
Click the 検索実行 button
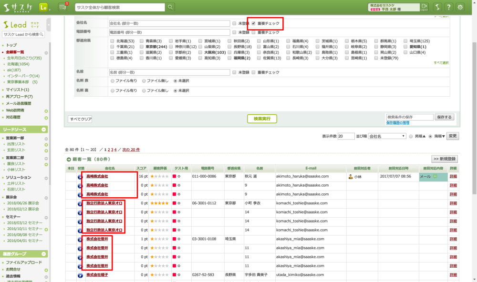pyautogui.click(x=262, y=119)
